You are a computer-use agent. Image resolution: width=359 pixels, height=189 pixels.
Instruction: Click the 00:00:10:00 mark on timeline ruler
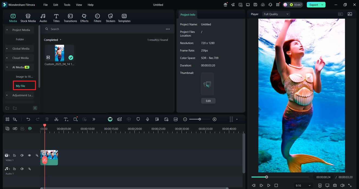(88, 129)
